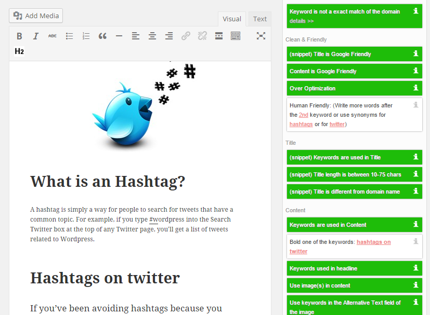Click the Add Media button

[x=36, y=16]
